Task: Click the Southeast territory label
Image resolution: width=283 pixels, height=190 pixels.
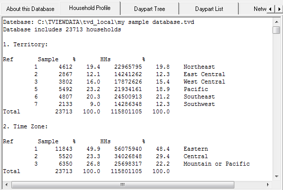Action: click(199, 96)
